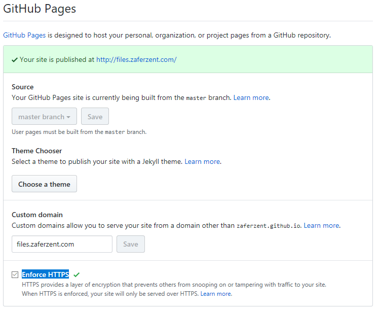
Task: Focus the files.zaferzent.com domain input field
Action: (x=62, y=244)
